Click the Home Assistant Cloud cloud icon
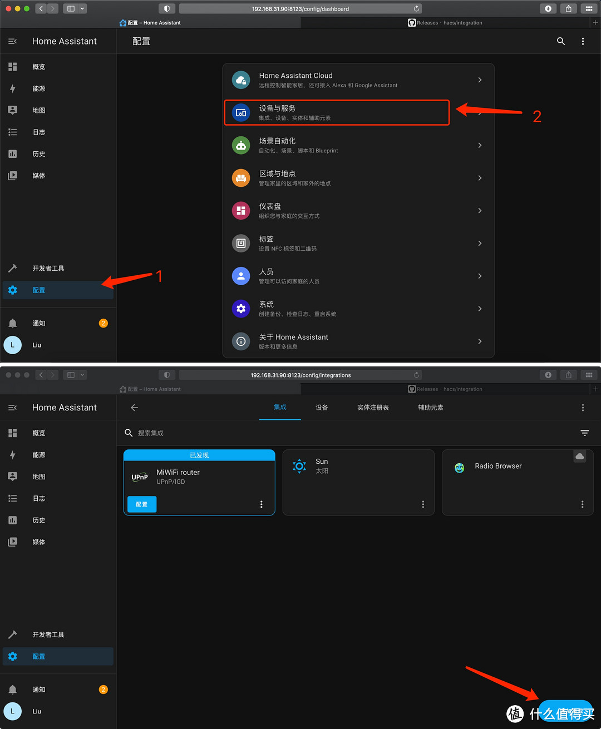The width and height of the screenshot is (601, 729). point(240,80)
